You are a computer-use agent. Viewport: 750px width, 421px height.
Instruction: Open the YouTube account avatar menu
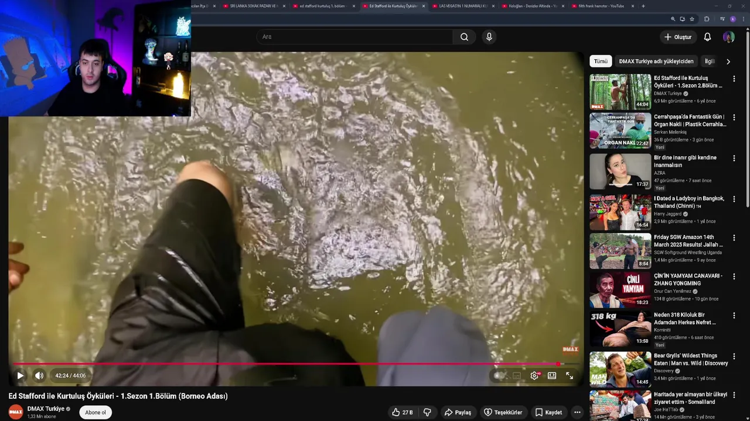[729, 37]
